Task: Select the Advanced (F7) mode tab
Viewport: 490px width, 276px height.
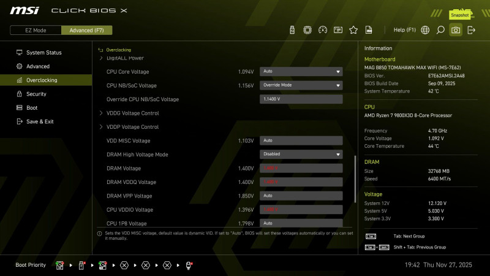Action: (86, 30)
